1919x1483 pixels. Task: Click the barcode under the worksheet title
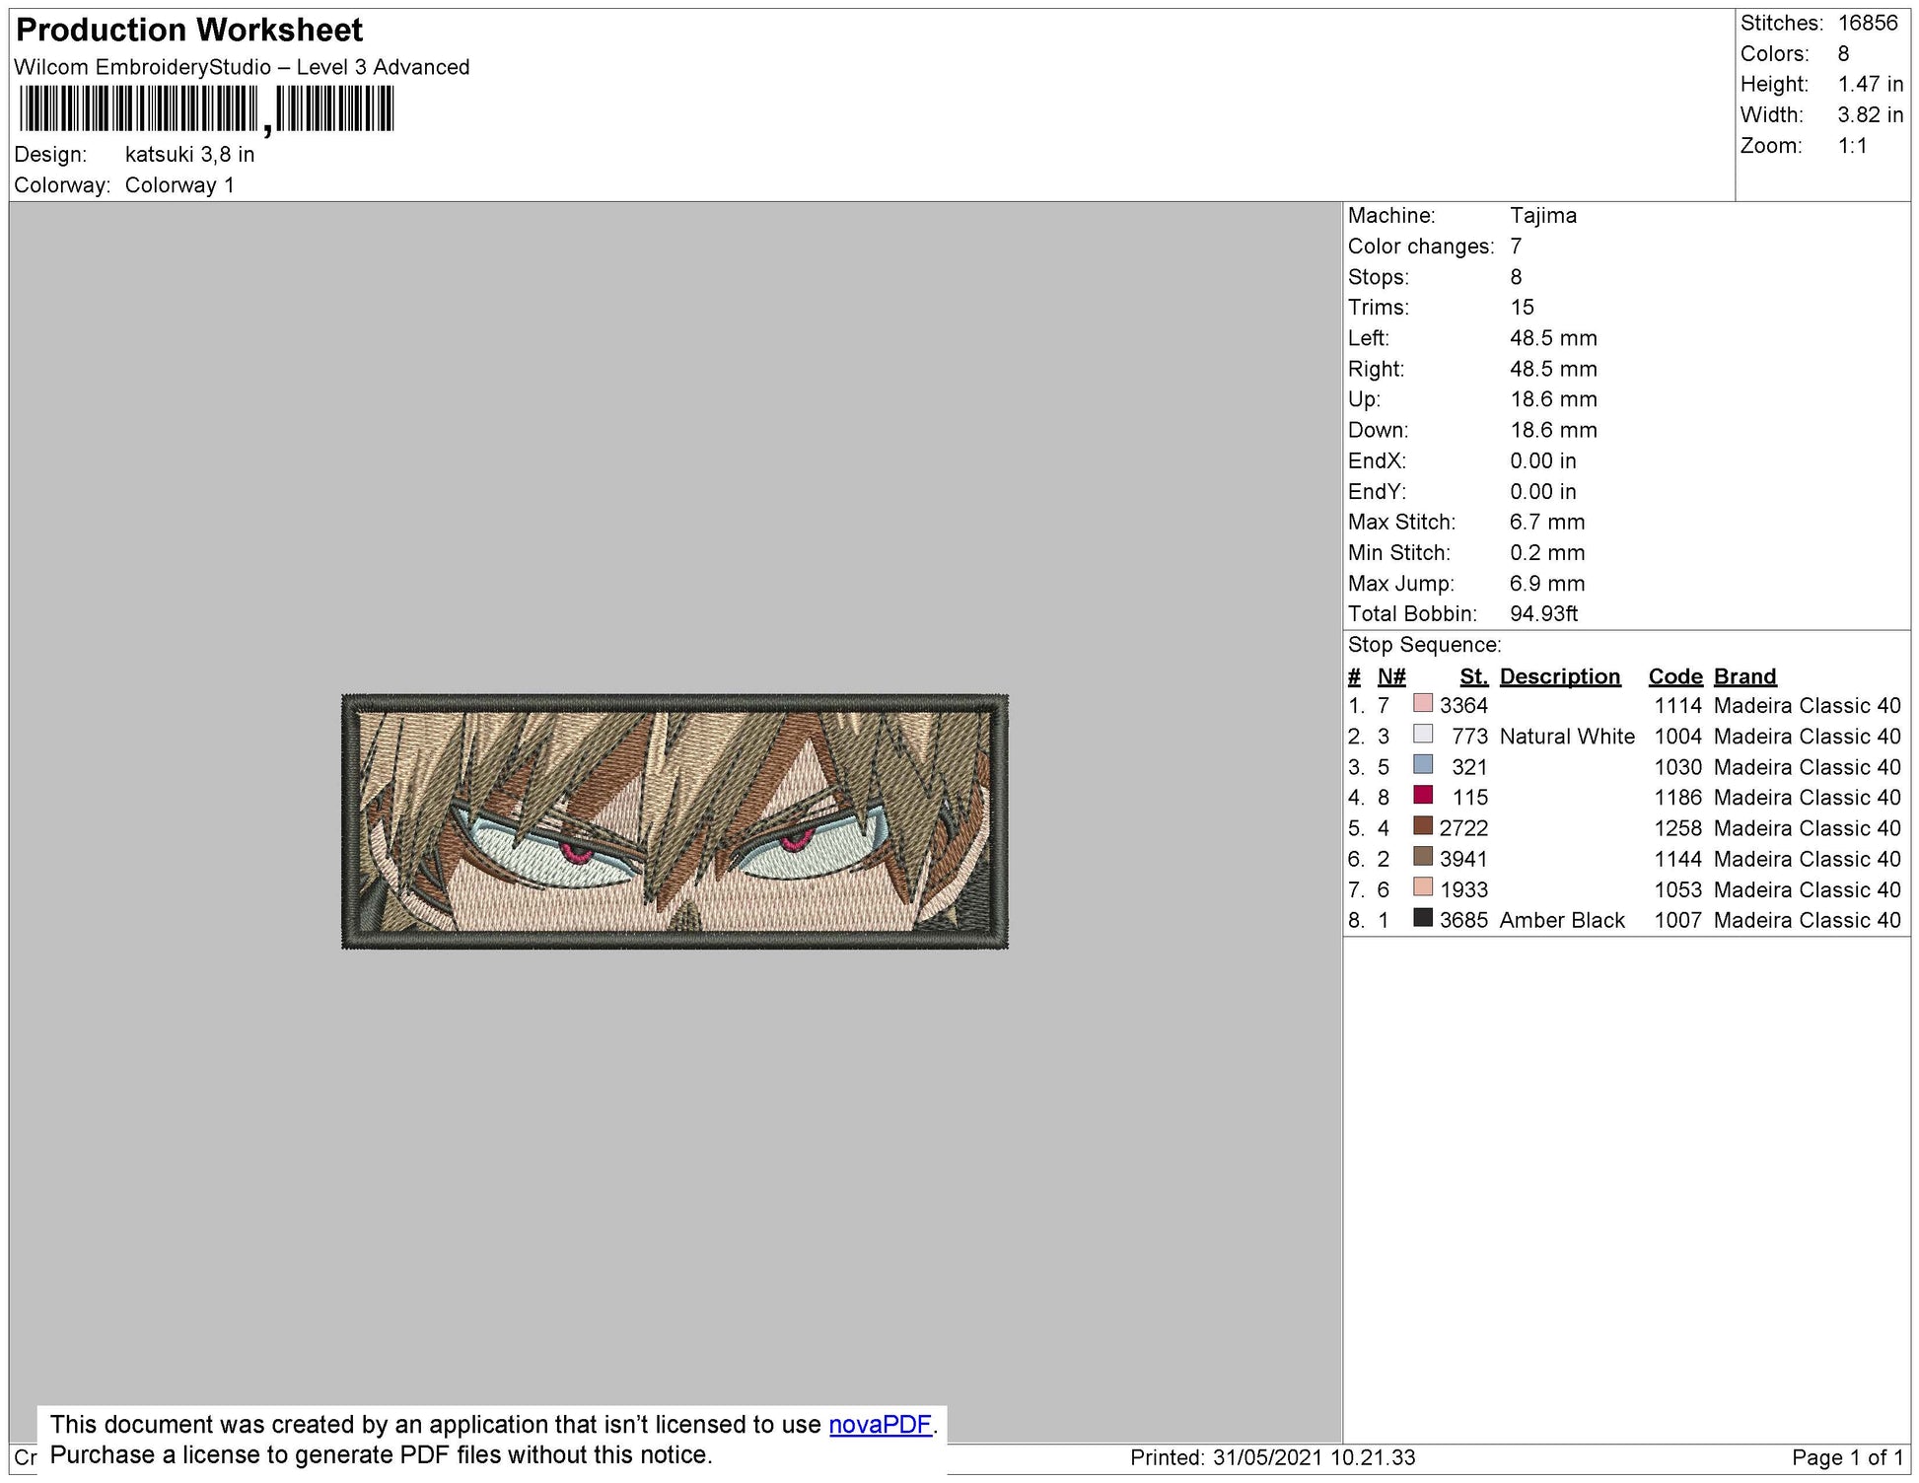[x=206, y=109]
